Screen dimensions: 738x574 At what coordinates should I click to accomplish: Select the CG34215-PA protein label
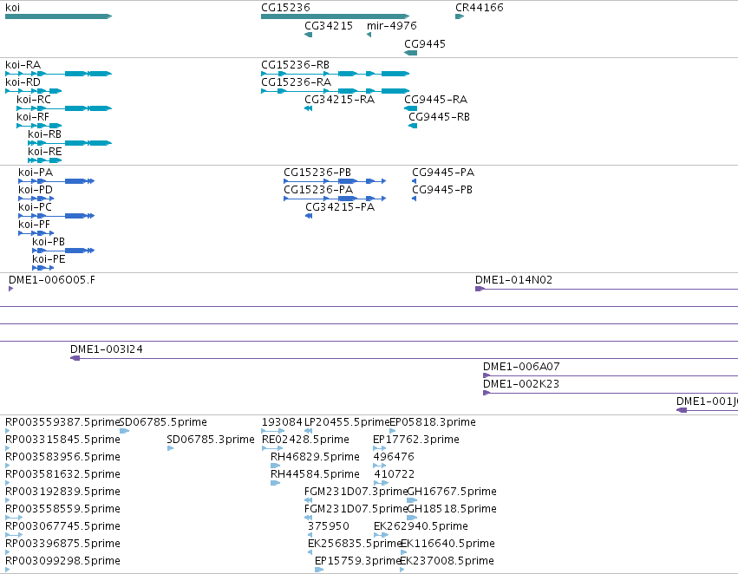click(x=340, y=207)
